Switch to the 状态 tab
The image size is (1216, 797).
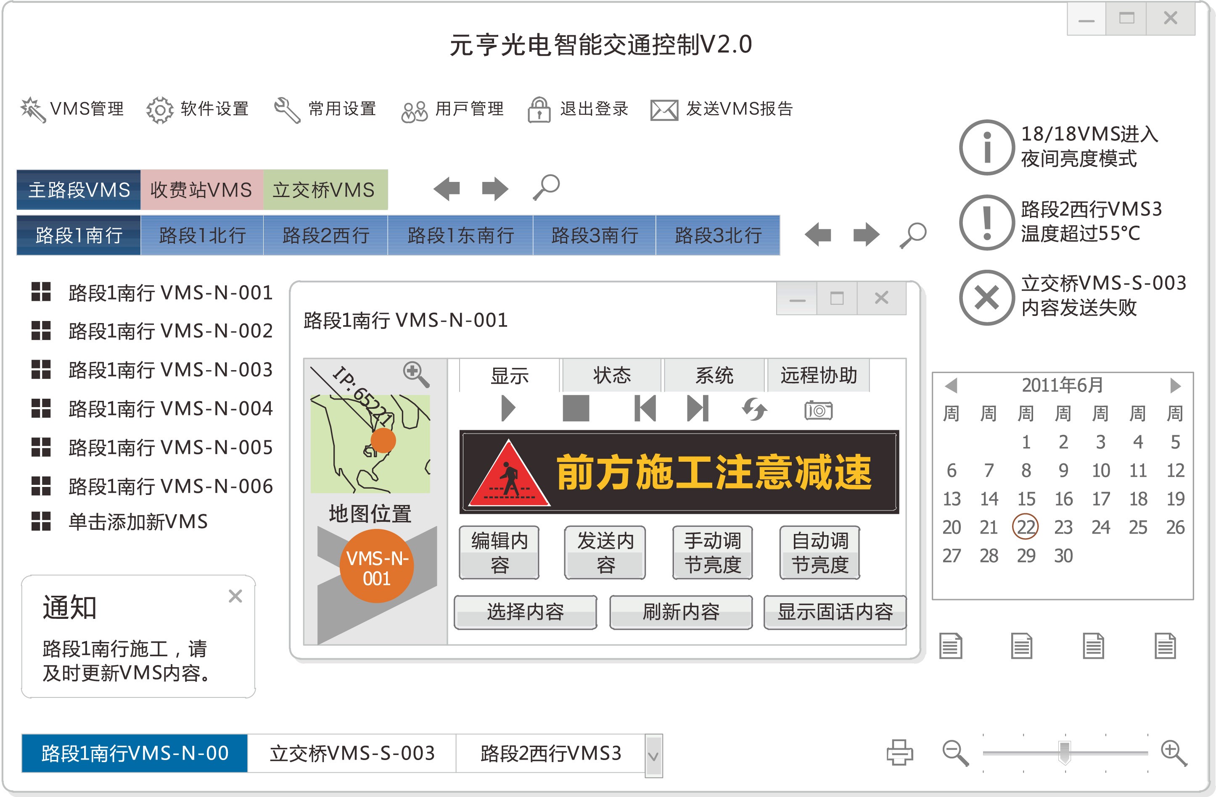tap(612, 375)
